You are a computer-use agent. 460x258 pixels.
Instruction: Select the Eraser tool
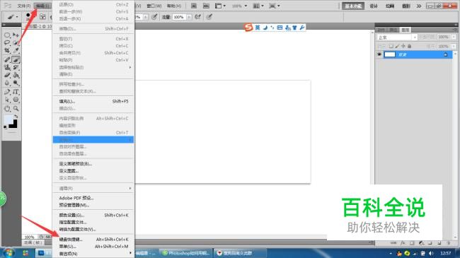pyautogui.click(x=7, y=76)
